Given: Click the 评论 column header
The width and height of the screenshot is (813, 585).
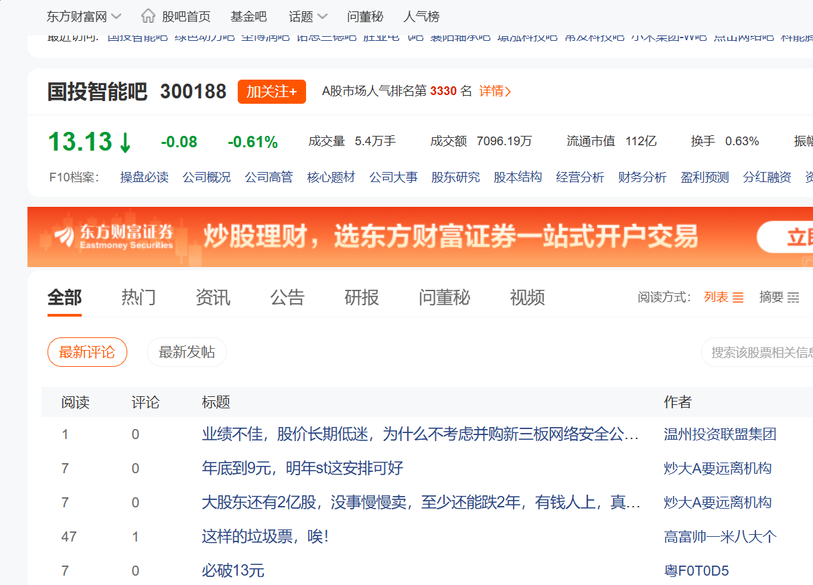Looking at the screenshot, I should click(145, 402).
